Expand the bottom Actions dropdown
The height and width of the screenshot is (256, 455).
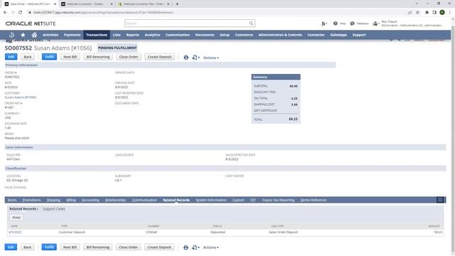[210, 247]
